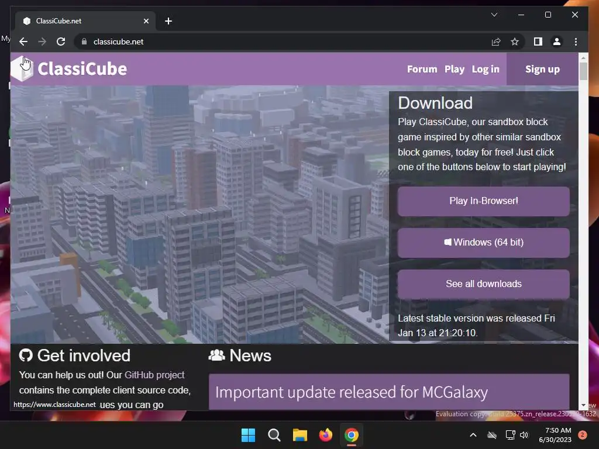
Task: View site information via lock icon
Action: [x=84, y=42]
